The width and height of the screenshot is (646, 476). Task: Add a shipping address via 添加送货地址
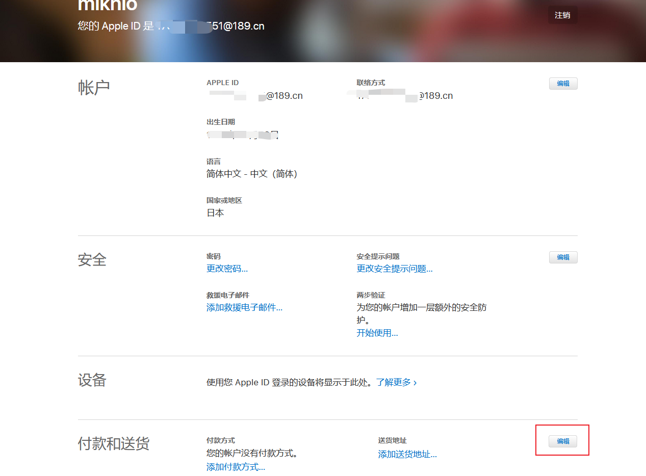pos(407,454)
